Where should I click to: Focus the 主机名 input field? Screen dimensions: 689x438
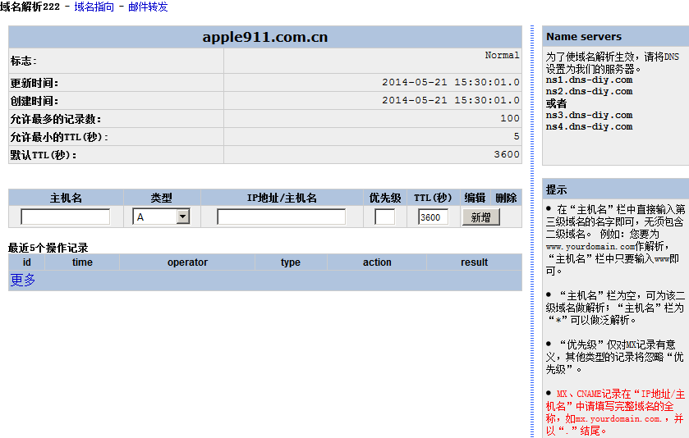pyautogui.click(x=66, y=217)
